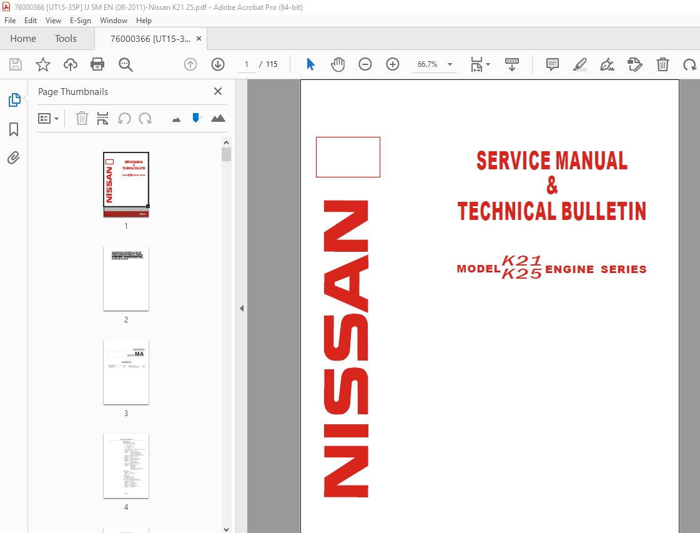Click the thumbnail size slider marker
This screenshot has height=533, width=700.
tap(195, 118)
